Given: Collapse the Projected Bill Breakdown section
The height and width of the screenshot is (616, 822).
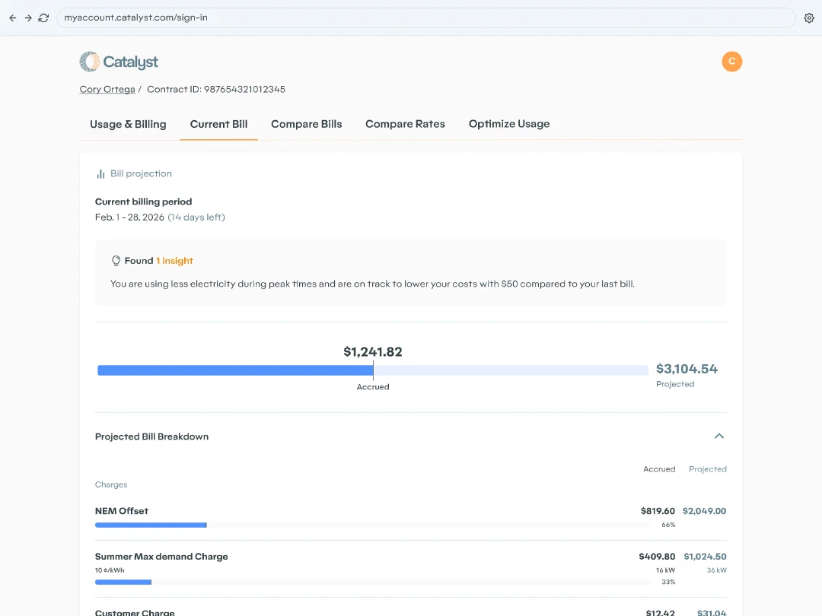Looking at the screenshot, I should (x=718, y=437).
